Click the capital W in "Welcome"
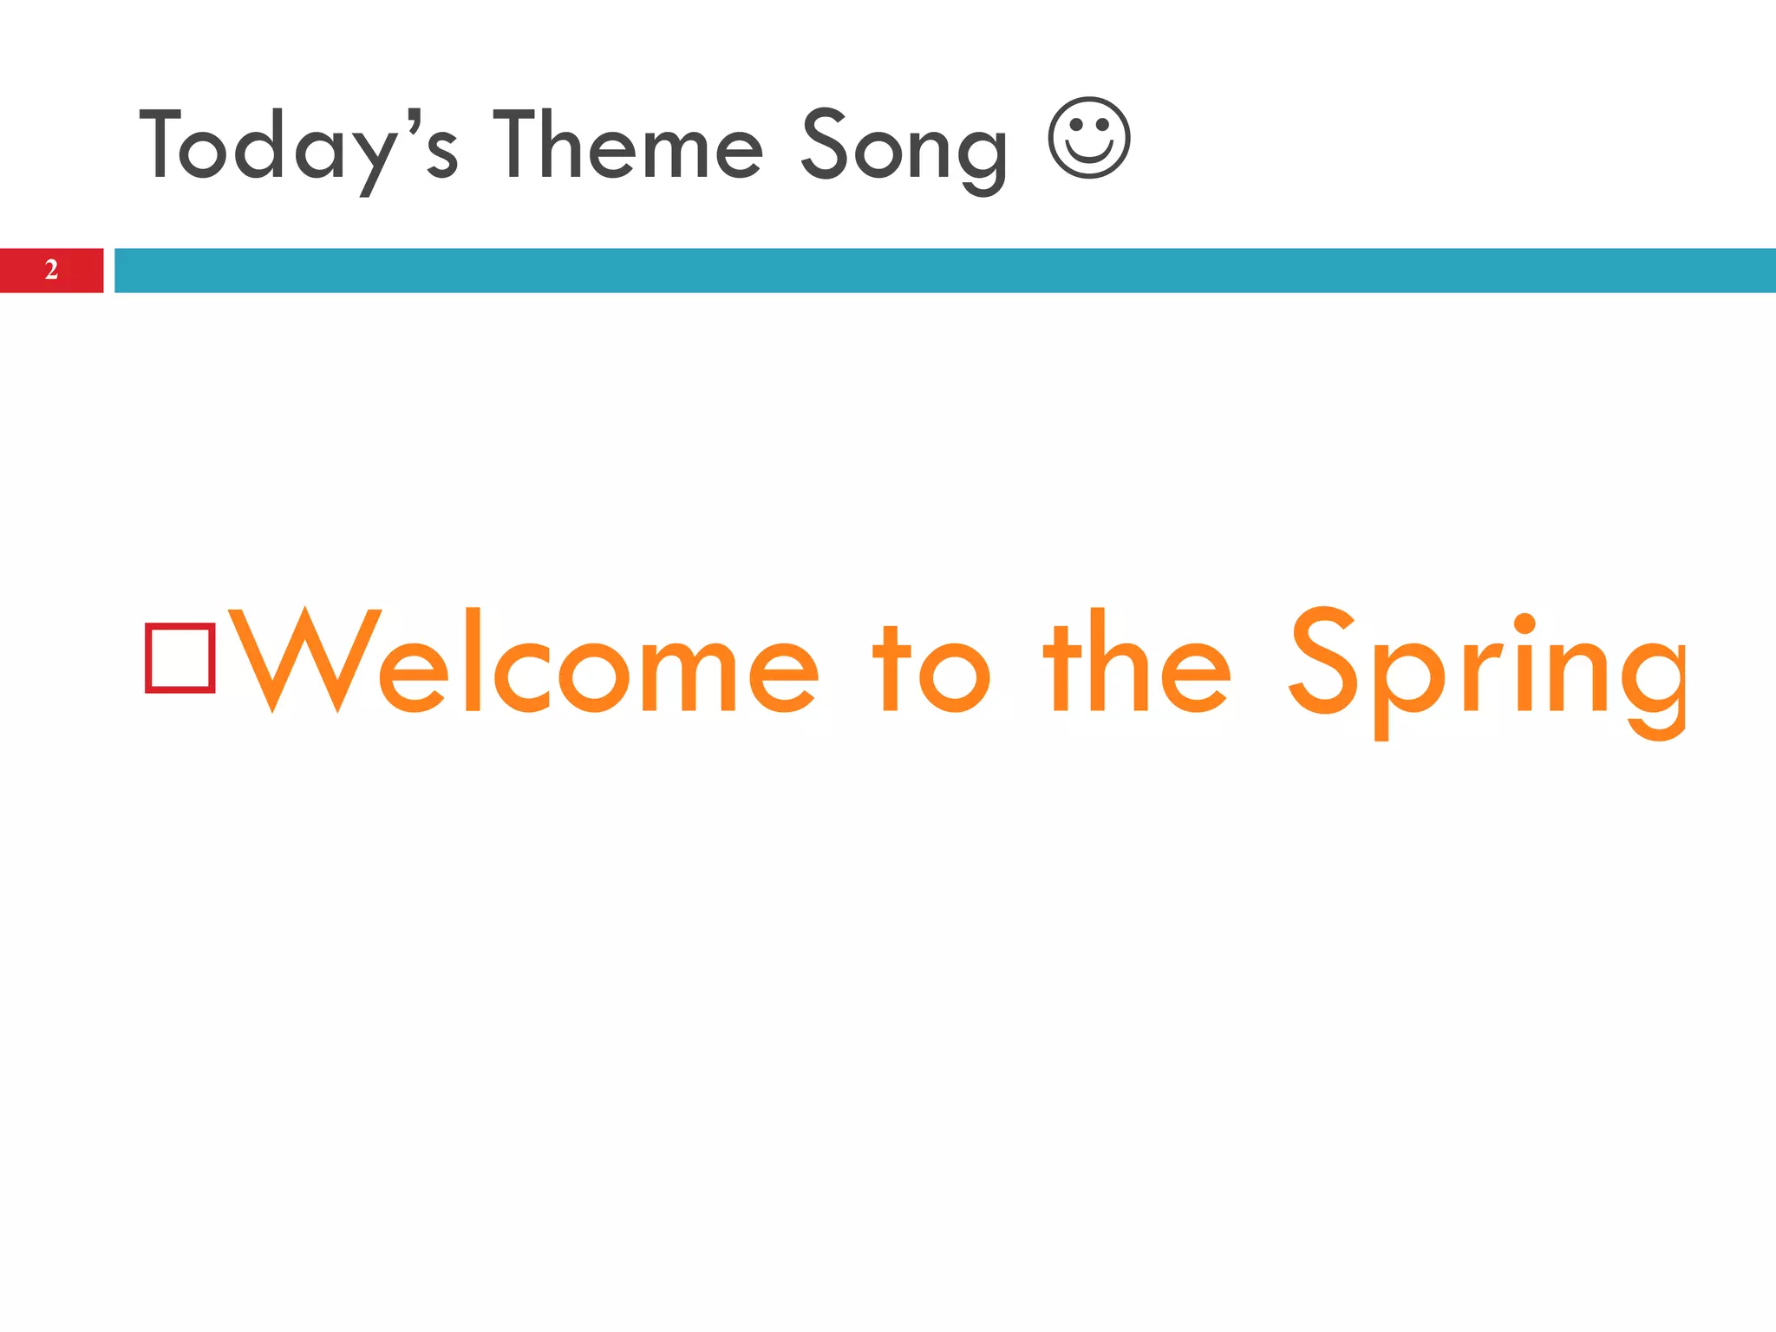1776x1332 pixels. click(304, 660)
